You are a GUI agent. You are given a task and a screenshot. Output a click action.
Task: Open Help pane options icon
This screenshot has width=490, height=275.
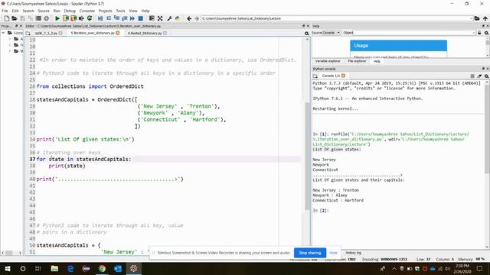pyautogui.click(x=487, y=33)
